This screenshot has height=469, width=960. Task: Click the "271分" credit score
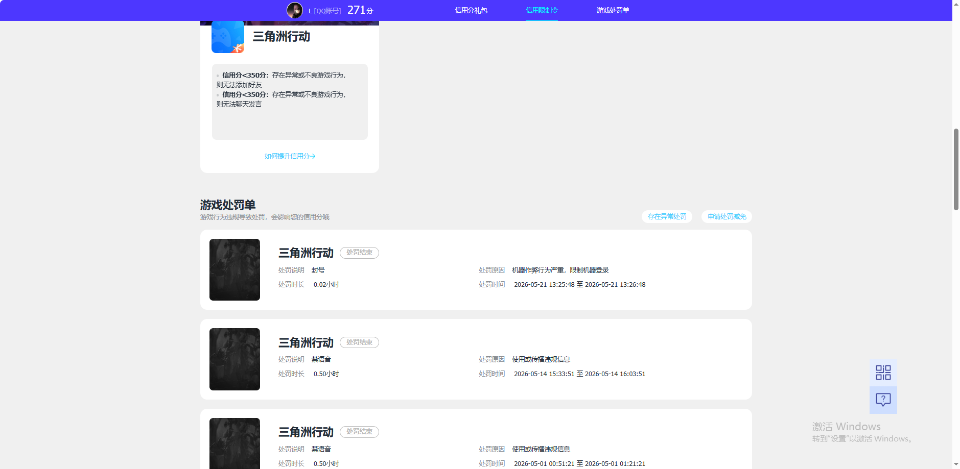[360, 10]
